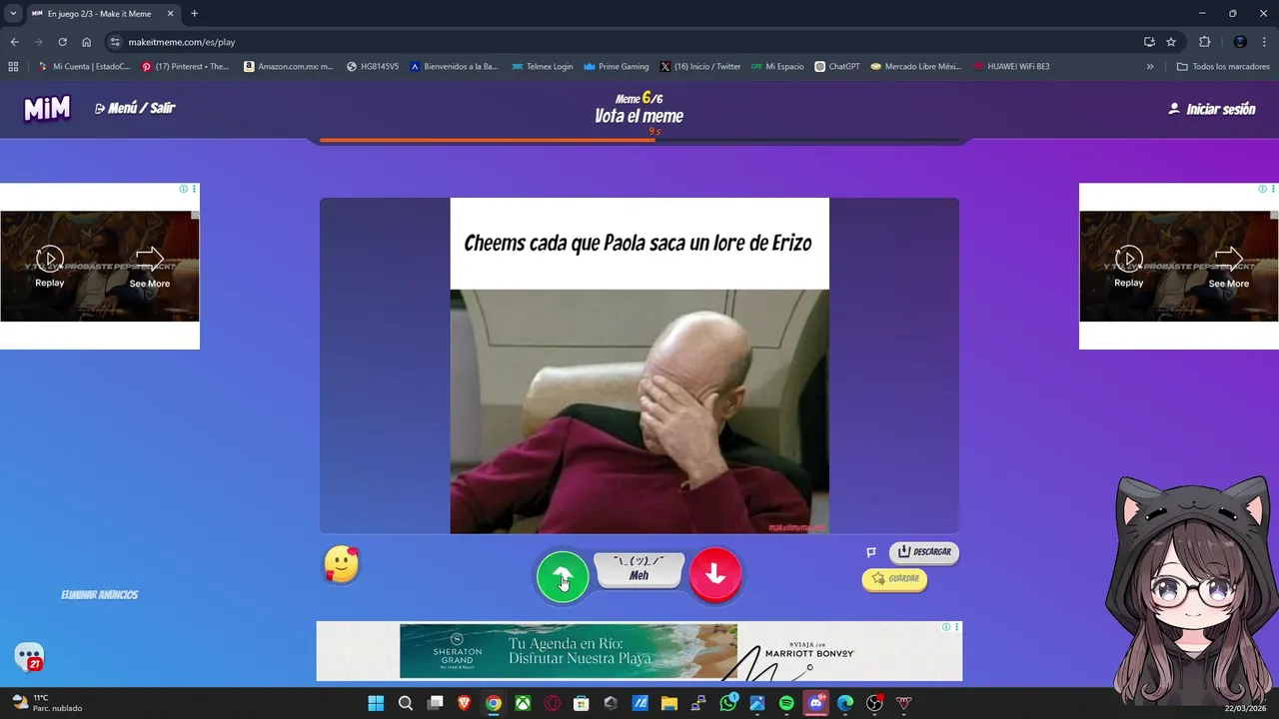Open left ad options menu
This screenshot has width=1279, height=719.
point(194,189)
